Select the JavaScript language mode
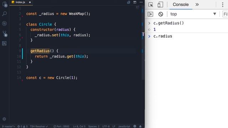Viewport: 228px width, 128px height. (x=124, y=127)
